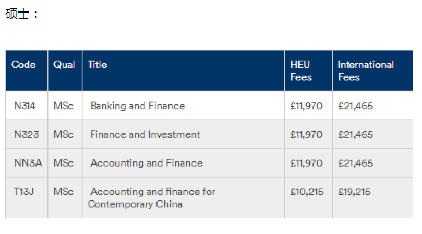Click MSc qualification in T13J row
The height and width of the screenshot is (234, 422).
click(63, 191)
